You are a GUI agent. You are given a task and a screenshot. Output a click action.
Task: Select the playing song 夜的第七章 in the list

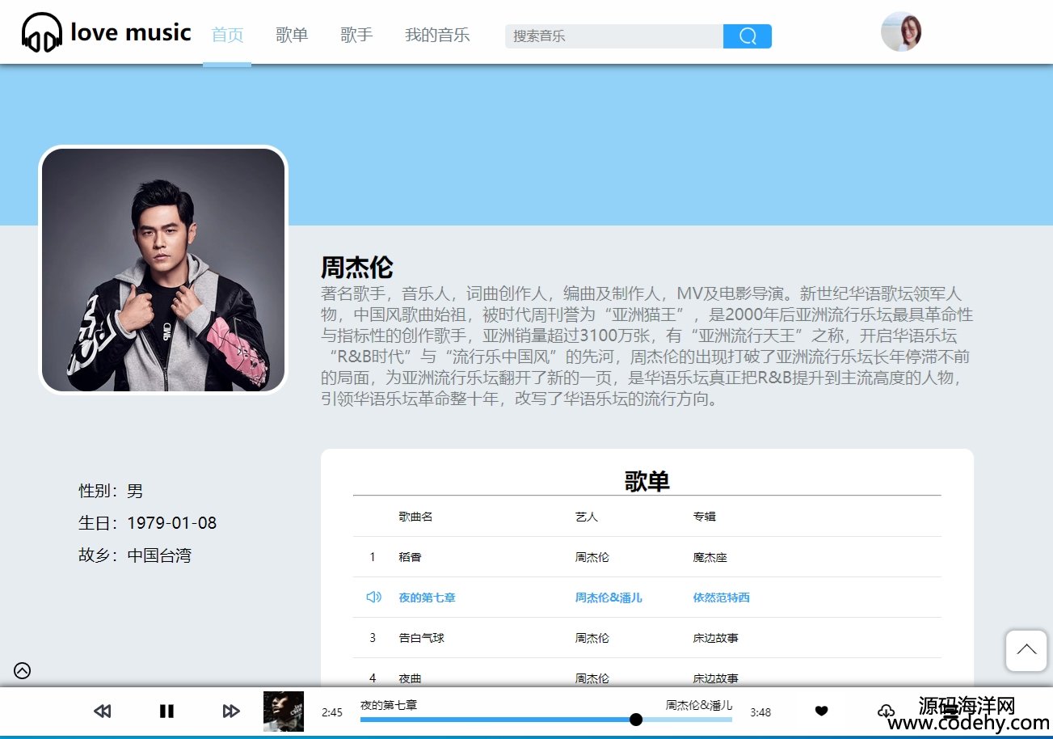(x=428, y=598)
